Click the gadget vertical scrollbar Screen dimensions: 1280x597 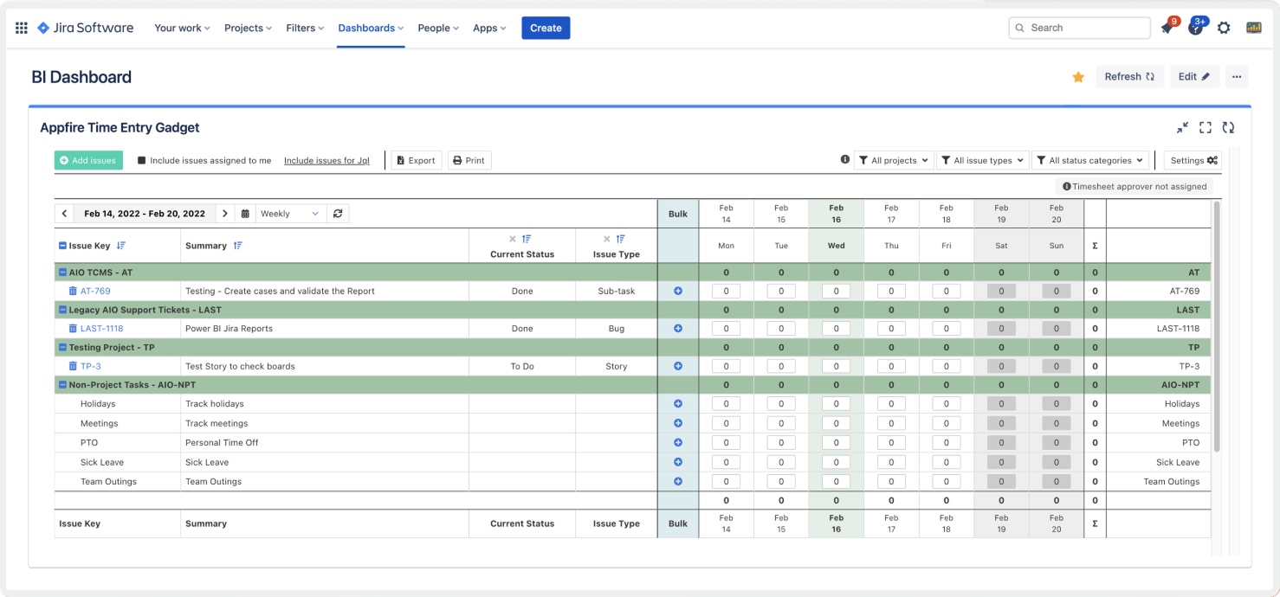coord(1217,326)
